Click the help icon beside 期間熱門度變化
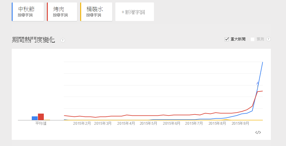This screenshot has width=286, height=146. tap(63, 40)
